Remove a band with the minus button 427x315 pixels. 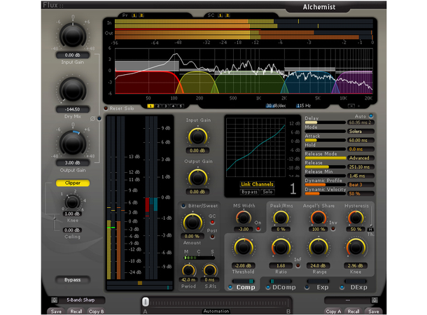coord(351,106)
